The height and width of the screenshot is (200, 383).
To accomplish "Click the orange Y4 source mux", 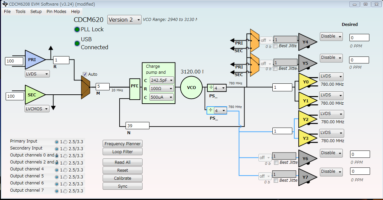I will pyautogui.click(x=254, y=41).
